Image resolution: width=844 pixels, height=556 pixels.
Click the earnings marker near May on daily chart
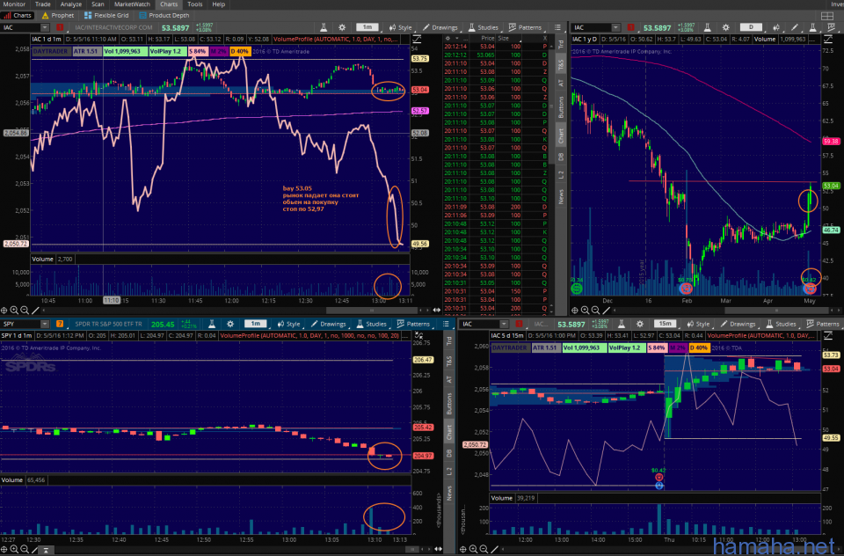(810, 289)
